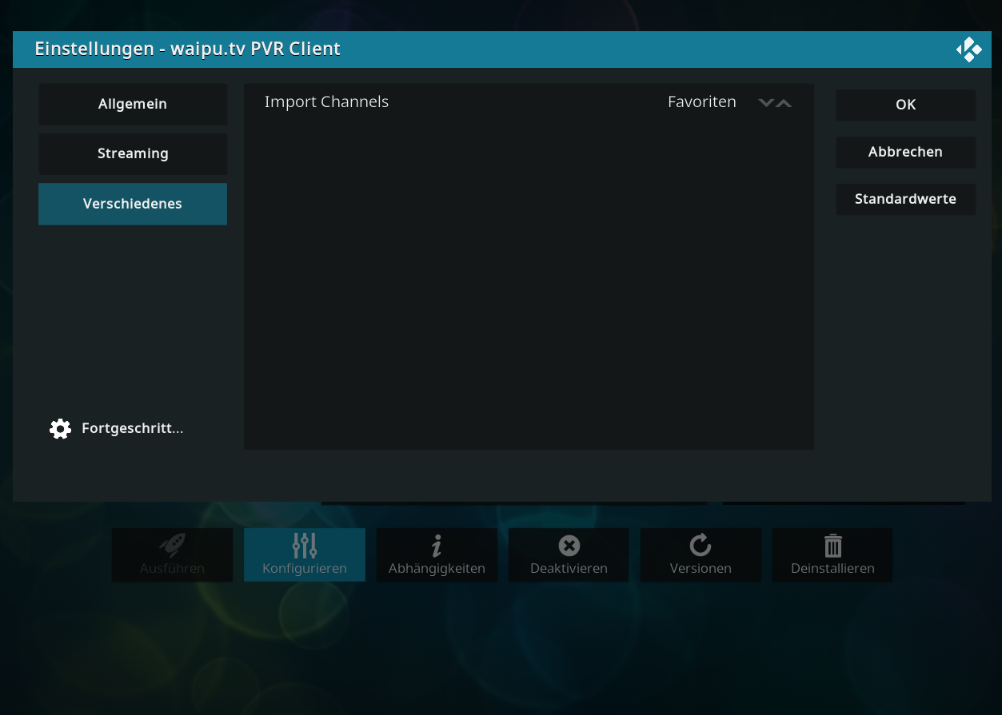
Task: Increase Import Channels value with up arrow
Action: click(x=784, y=102)
